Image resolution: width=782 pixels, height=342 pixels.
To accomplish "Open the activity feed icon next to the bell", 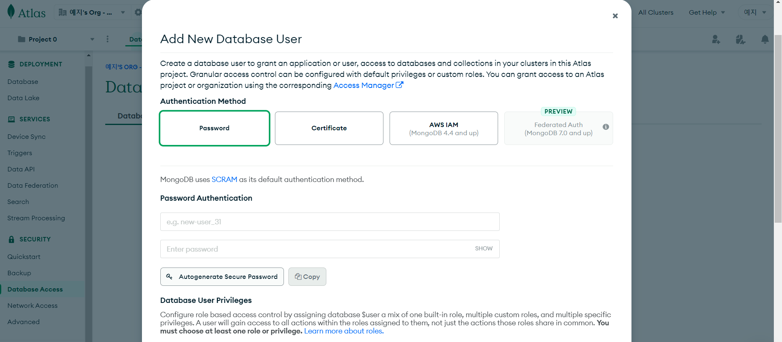I will tap(740, 39).
